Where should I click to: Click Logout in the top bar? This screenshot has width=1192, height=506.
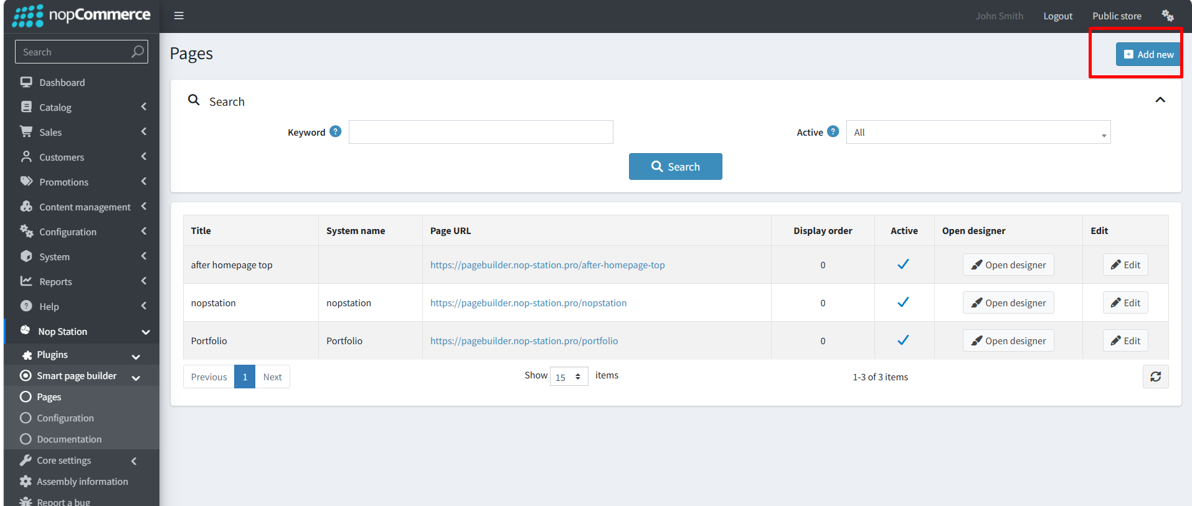(1057, 16)
